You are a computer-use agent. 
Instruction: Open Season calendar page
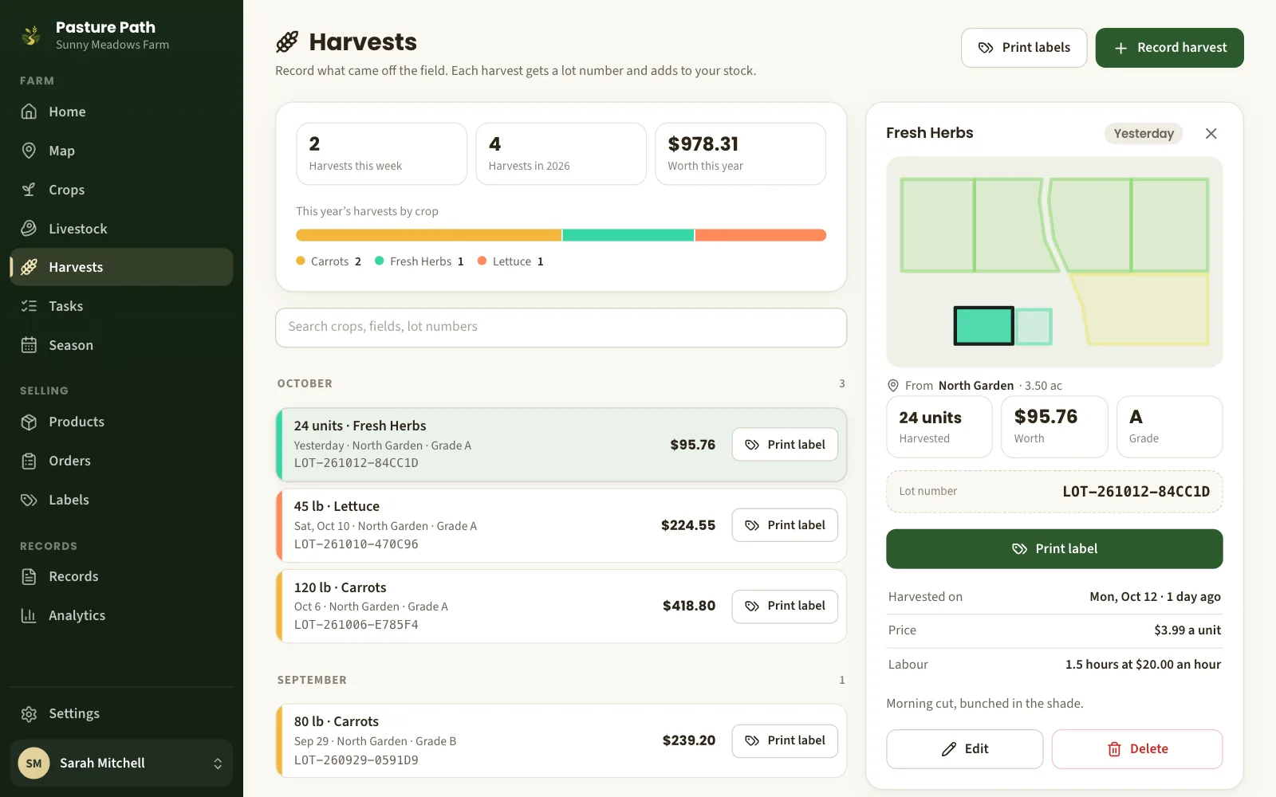click(121, 345)
